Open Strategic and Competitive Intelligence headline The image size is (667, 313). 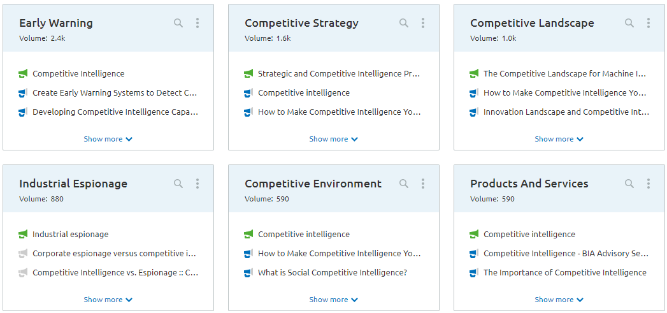point(339,74)
